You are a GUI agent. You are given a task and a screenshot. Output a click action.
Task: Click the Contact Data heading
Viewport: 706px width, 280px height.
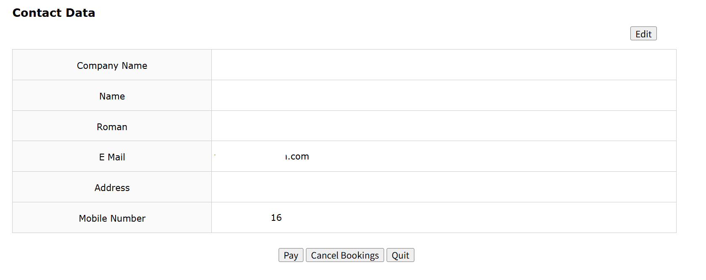[x=54, y=13]
